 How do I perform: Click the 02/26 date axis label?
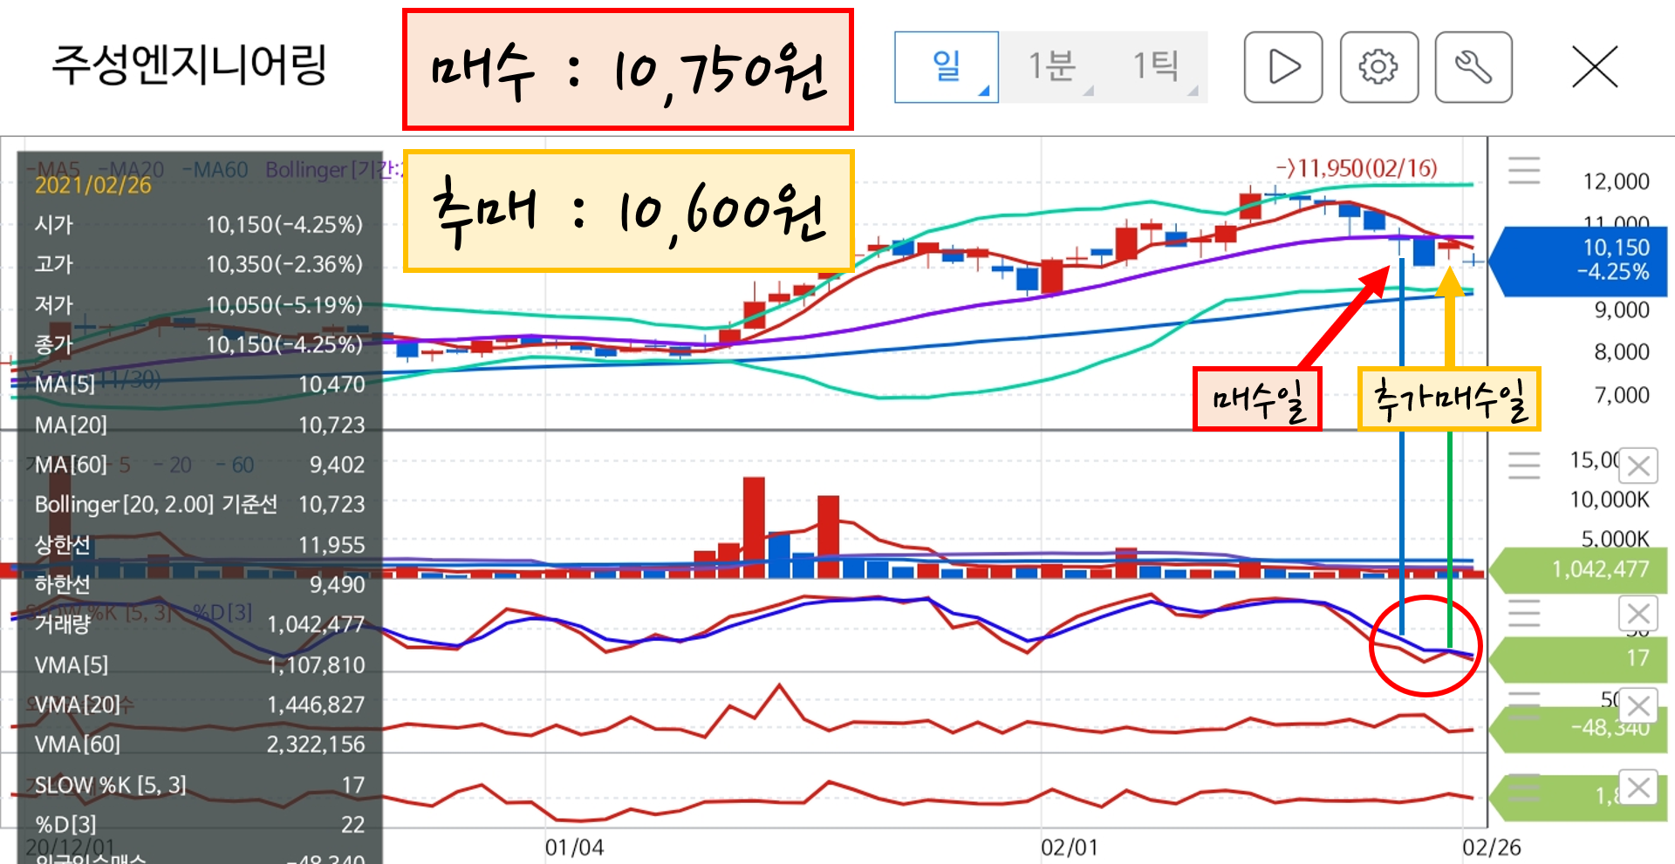[x=1492, y=847]
